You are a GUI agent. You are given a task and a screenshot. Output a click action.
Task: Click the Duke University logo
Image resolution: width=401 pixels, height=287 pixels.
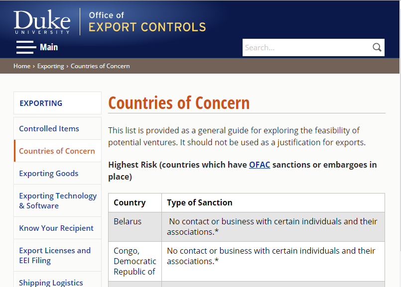tap(42, 22)
